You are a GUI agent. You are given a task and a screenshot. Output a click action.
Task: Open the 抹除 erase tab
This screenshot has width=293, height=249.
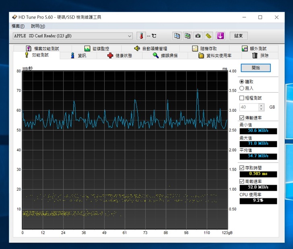[x=260, y=56]
